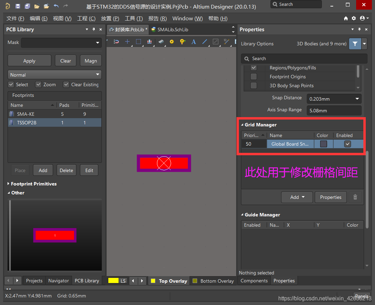The height and width of the screenshot is (305, 375).
Task: Click the user account icon
Action: (x=362, y=19)
